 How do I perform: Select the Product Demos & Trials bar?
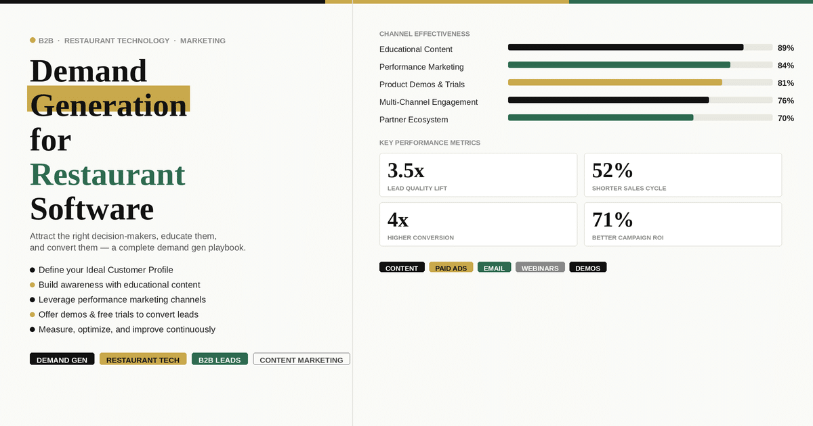click(640, 82)
